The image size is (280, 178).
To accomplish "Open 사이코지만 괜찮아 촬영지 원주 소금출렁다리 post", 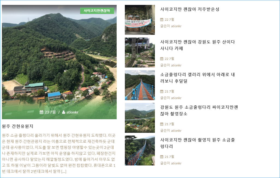I will pyautogui.click(x=198, y=143).
